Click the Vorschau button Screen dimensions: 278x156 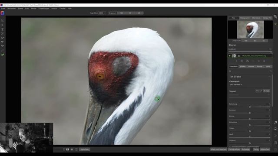click(x=85, y=149)
